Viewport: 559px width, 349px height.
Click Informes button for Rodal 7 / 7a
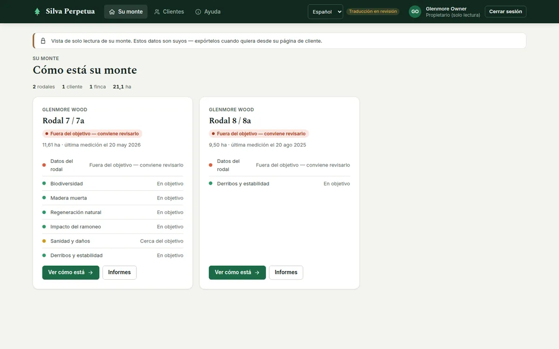[x=119, y=273]
